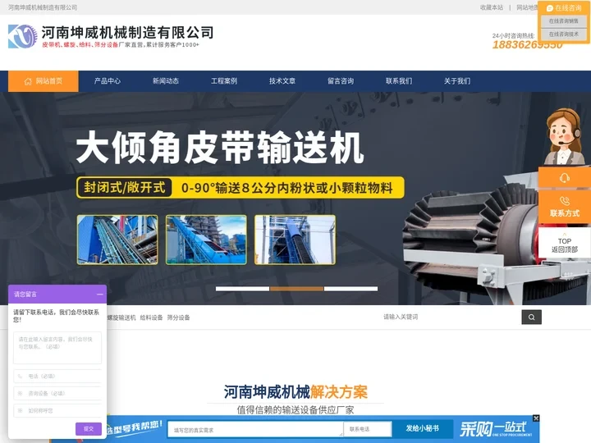
Task: Open second blue conveyor thumbnail in banner
Action: tap(206, 240)
